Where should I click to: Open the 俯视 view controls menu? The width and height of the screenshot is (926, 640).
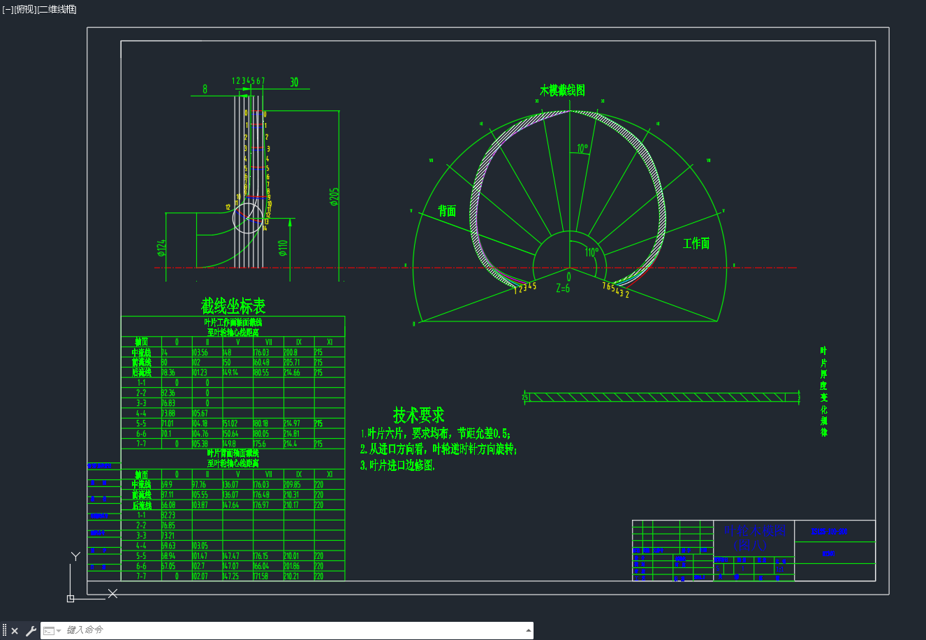(x=25, y=9)
